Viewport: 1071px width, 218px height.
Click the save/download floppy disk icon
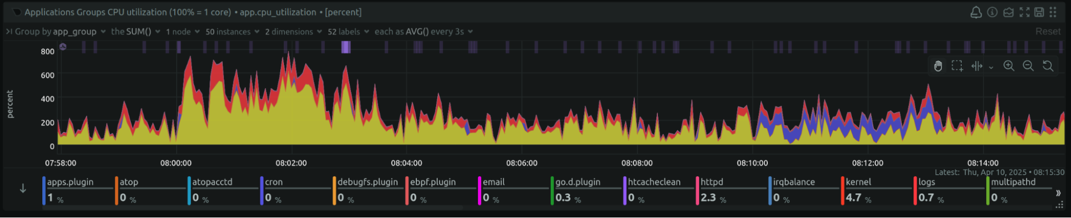coord(1039,12)
